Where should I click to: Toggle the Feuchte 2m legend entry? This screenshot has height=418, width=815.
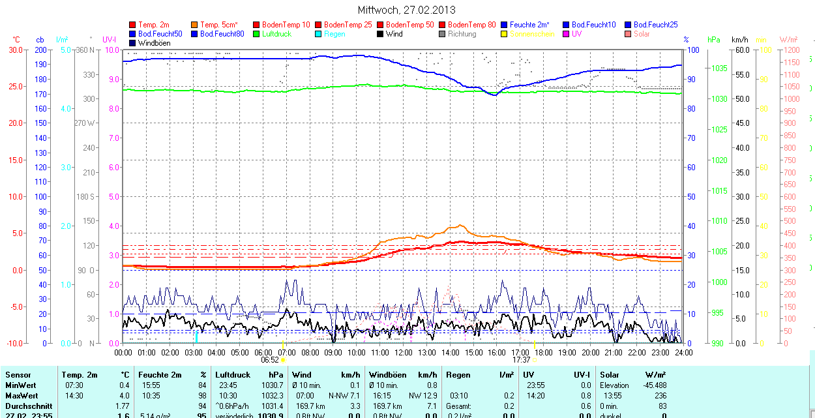(529, 25)
